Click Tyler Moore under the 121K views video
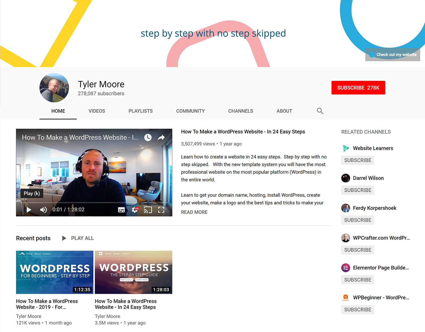Image resolution: width=425 pixels, height=332 pixels. 29,316
